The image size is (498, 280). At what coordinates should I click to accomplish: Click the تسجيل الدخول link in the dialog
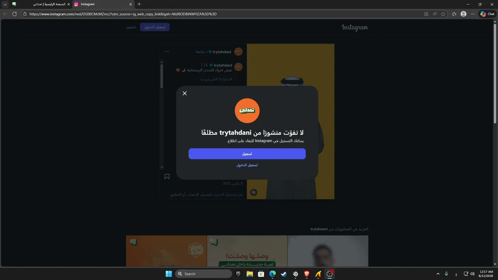pyautogui.click(x=247, y=165)
